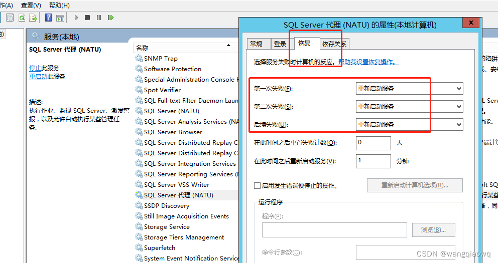Select the System Event Notification Service row
The height and width of the screenshot is (263, 498).
coord(186,258)
